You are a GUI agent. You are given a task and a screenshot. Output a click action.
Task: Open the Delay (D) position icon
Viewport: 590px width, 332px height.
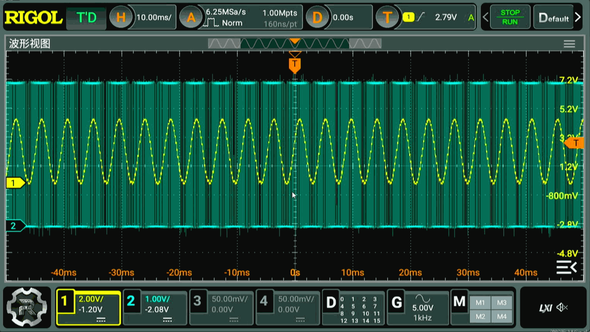point(317,18)
